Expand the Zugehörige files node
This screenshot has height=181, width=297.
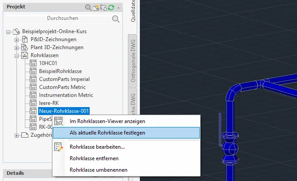[x=17, y=135]
